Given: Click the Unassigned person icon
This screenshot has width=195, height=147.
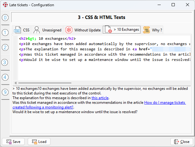Looking at the screenshot, I should pos(37,30).
